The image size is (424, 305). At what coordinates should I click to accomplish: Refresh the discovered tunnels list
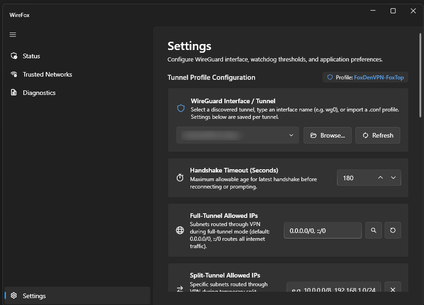click(377, 135)
